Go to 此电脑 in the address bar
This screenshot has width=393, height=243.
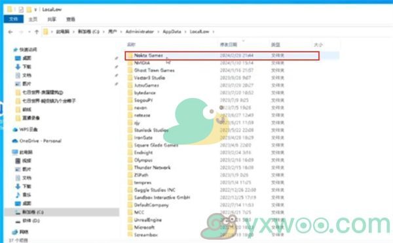pyautogui.click(x=63, y=31)
